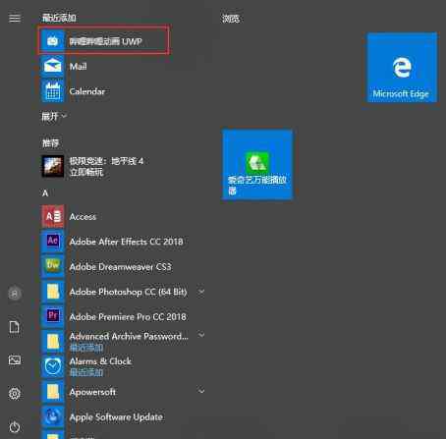This screenshot has width=446, height=439.
Task: Click the After Effects Ae icon
Action: point(52,242)
